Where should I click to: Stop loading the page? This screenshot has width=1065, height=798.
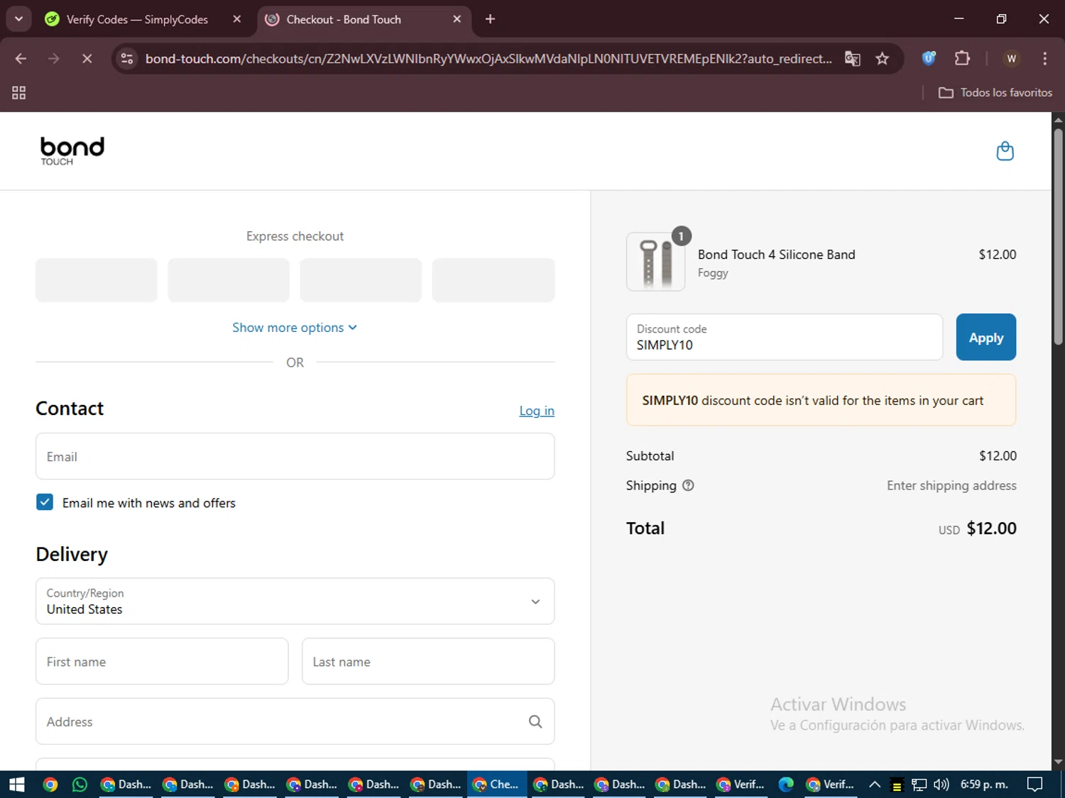click(x=87, y=59)
